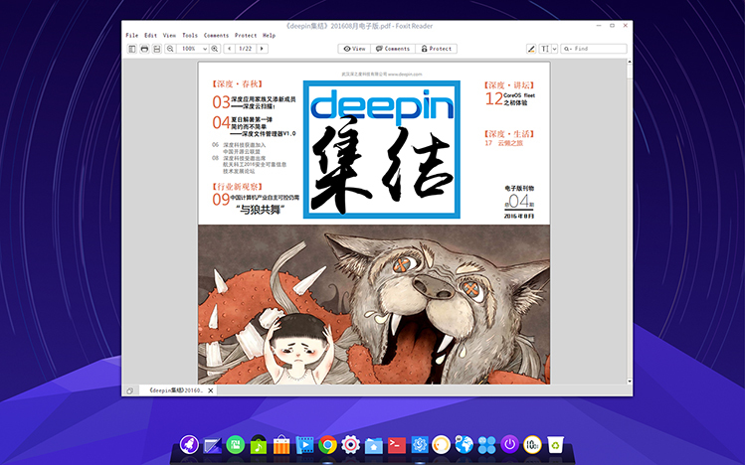Image resolution: width=745 pixels, height=465 pixels.
Task: Switch to the View mode button
Action: click(354, 49)
